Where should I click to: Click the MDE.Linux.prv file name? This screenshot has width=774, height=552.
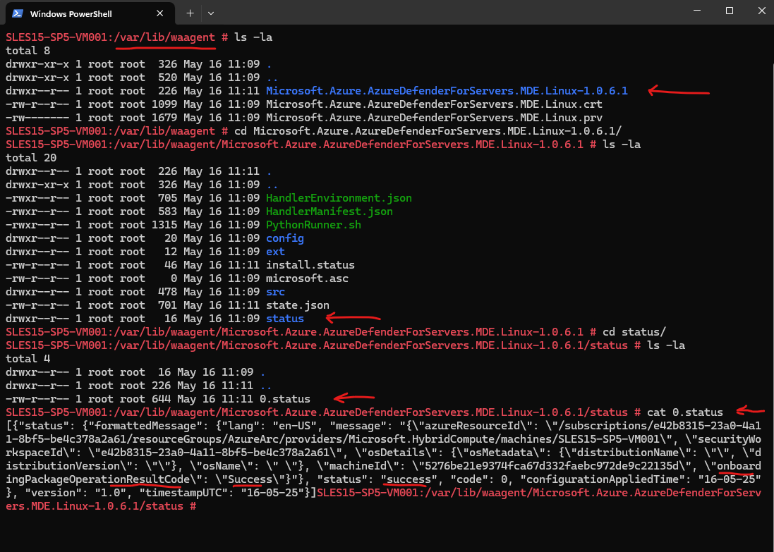click(434, 118)
